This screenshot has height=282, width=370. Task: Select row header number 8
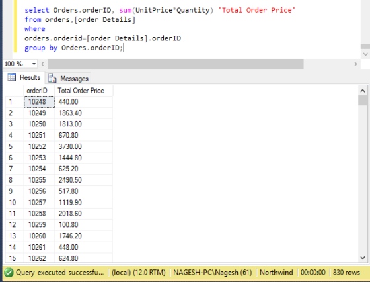tap(15, 180)
